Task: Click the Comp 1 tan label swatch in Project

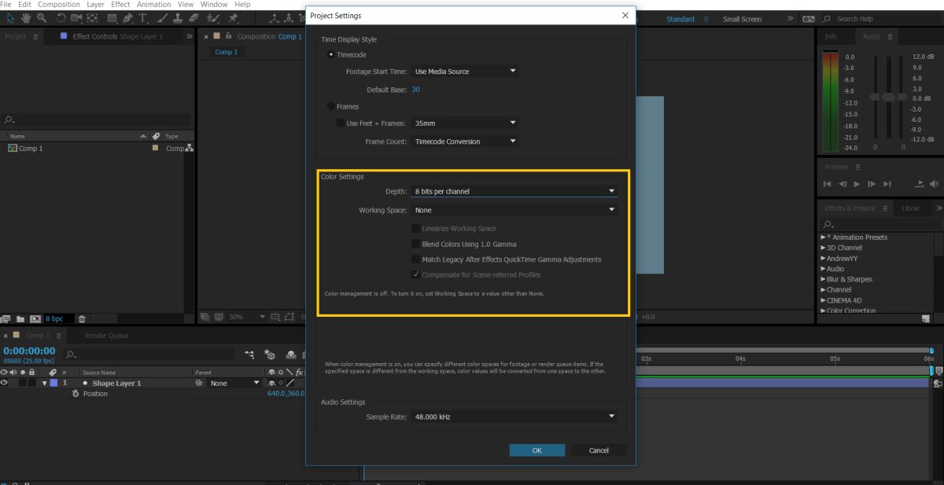Action: 156,148
